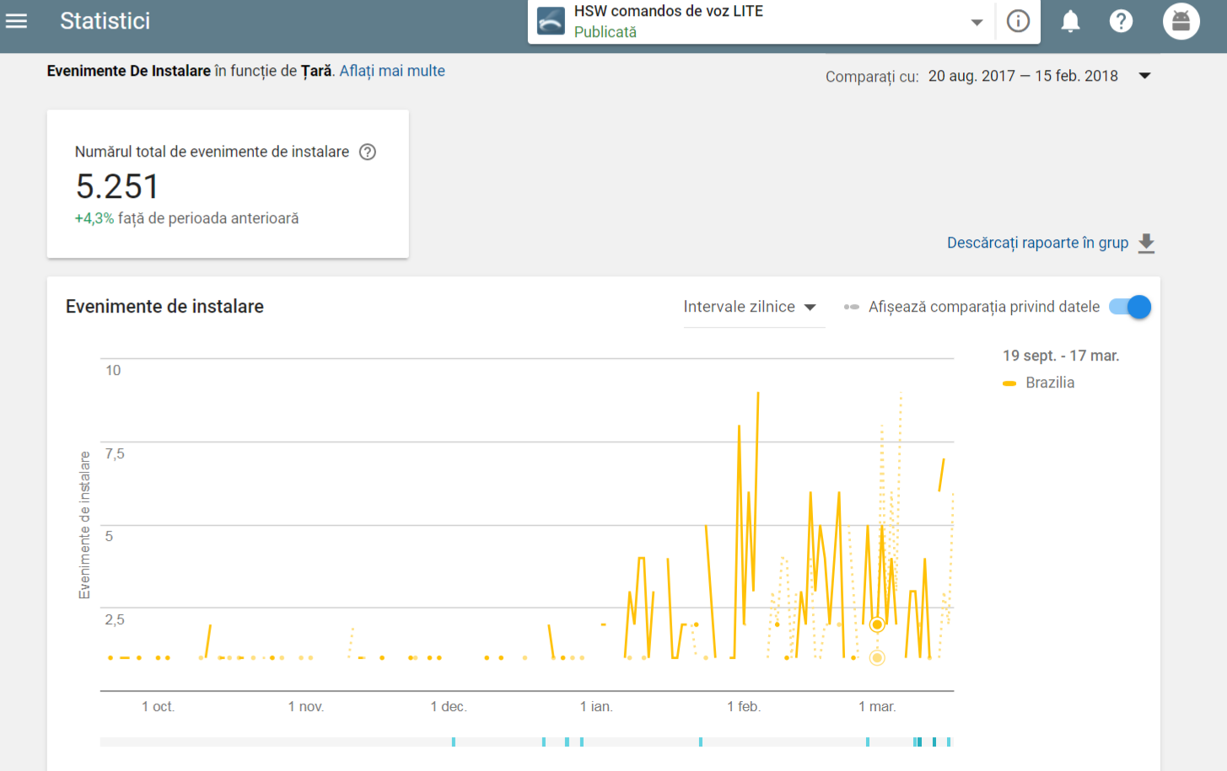1227x771 pixels.
Task: Click the 1 ian. axis label
Action: (x=596, y=706)
